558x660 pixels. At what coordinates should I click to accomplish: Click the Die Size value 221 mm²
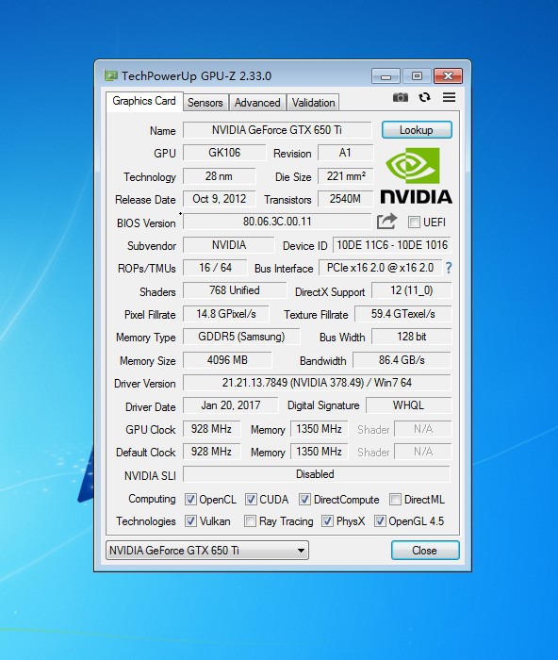pos(346,176)
